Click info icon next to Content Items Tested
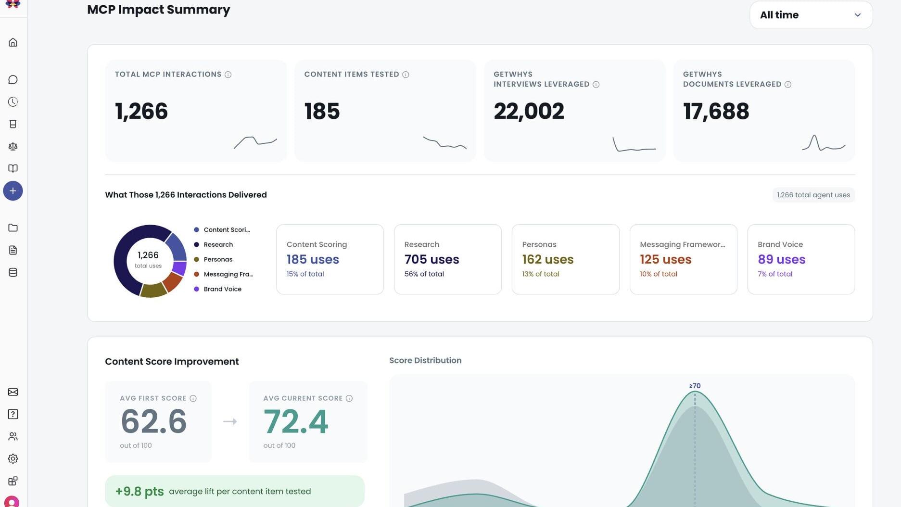 pyautogui.click(x=406, y=75)
